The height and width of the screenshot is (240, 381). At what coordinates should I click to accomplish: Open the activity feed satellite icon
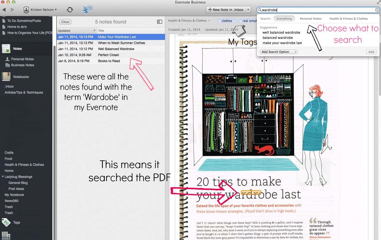pos(87,10)
